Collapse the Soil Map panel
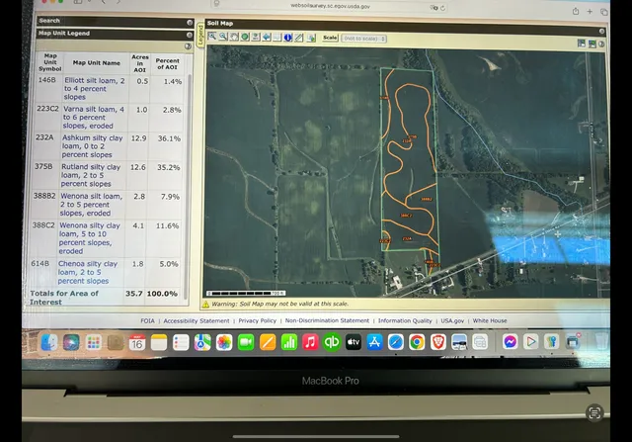This screenshot has width=632, height=442. (x=602, y=21)
